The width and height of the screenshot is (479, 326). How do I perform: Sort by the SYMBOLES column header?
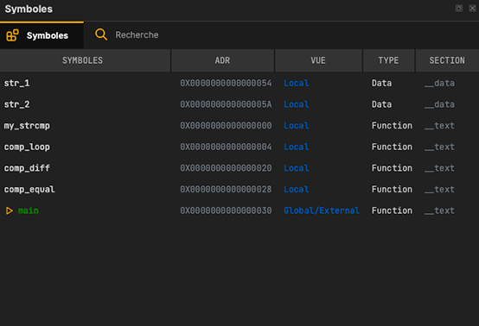click(85, 60)
